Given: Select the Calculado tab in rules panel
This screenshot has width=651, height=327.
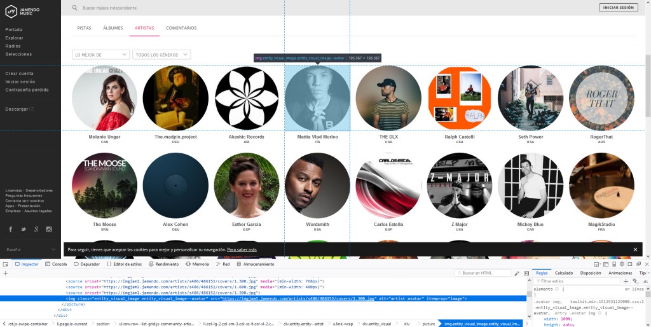Looking at the screenshot, I should pyautogui.click(x=564, y=273).
